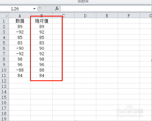This screenshot has height=121, width=152.
Task: Click cell A7 containing -92
Action: coord(20,53)
